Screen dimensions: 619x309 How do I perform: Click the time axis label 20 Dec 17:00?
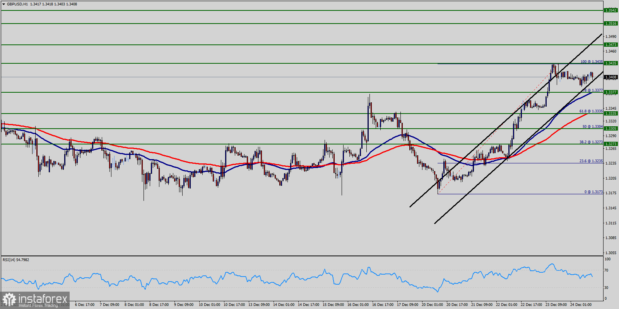click(457, 305)
